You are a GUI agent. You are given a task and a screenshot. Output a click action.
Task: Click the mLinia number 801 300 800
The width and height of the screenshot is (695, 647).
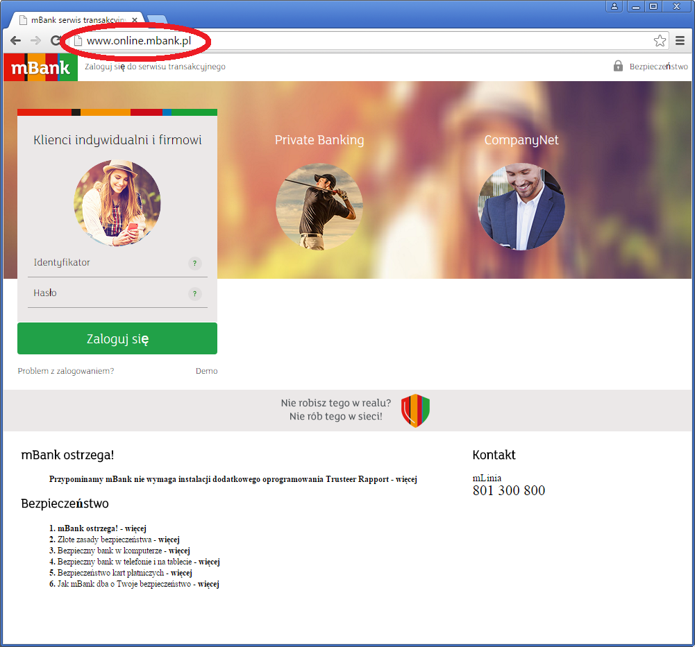[509, 491]
